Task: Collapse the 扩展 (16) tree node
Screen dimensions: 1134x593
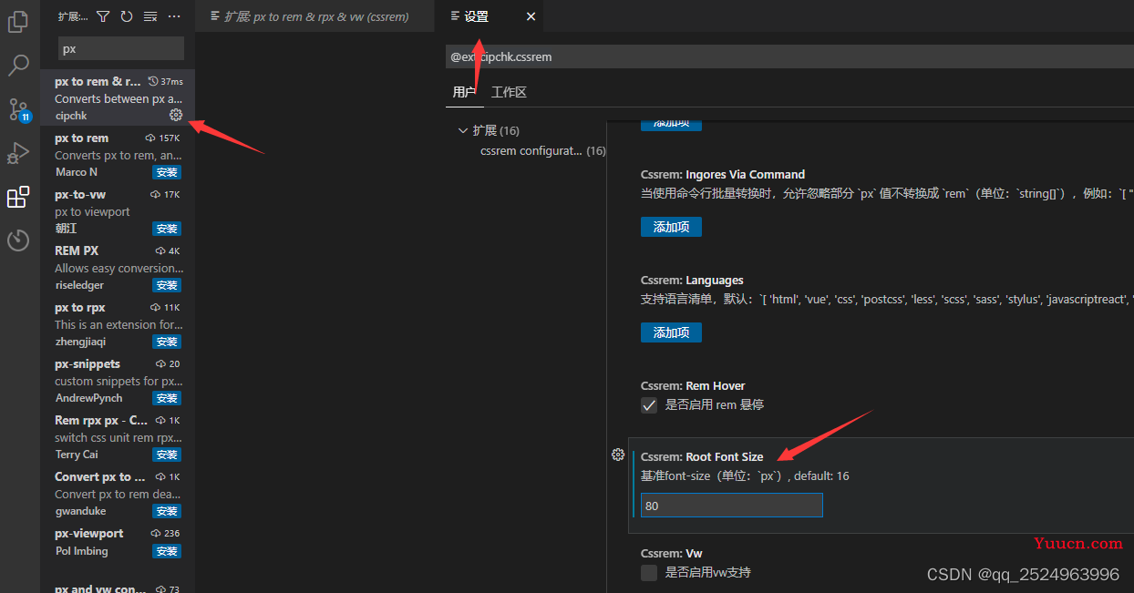Action: click(x=463, y=130)
